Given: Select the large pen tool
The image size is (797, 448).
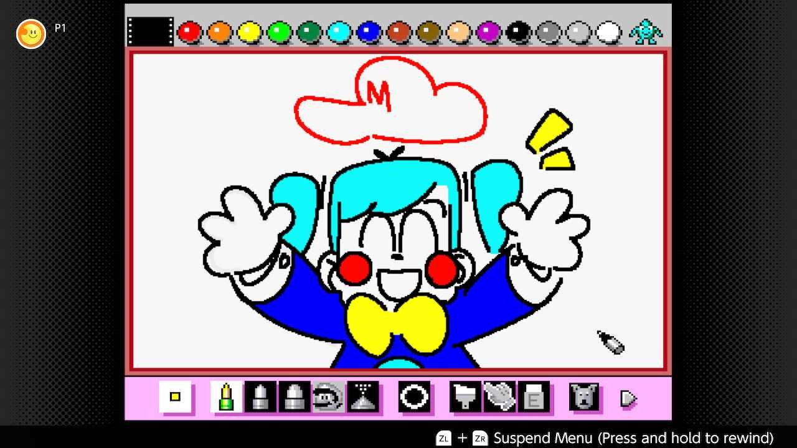Looking at the screenshot, I should point(295,397).
